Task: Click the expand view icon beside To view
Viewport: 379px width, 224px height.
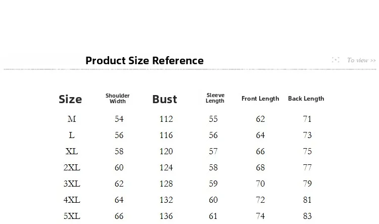Action: (x=336, y=60)
